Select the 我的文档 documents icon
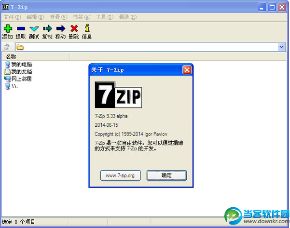 click(x=7, y=71)
